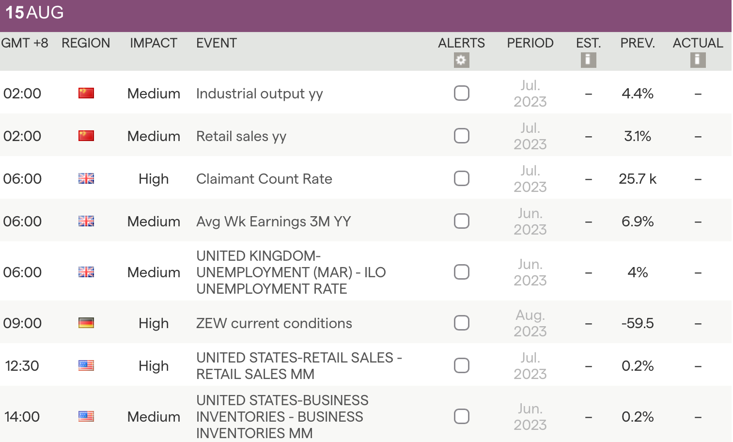Enable alert for Industrial output yy
Screen dimensions: 733x442
point(462,93)
